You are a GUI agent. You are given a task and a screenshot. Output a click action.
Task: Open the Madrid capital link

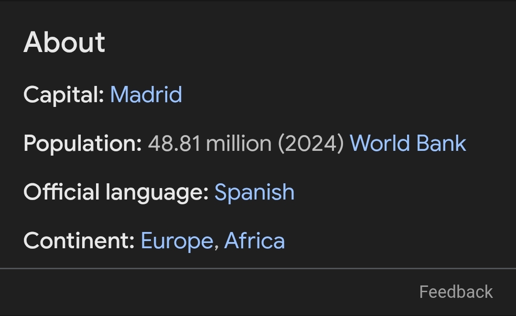click(146, 95)
